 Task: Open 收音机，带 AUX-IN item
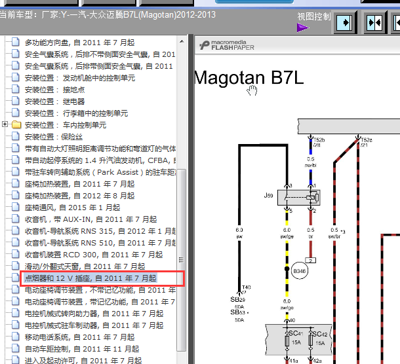click(x=90, y=219)
